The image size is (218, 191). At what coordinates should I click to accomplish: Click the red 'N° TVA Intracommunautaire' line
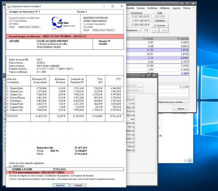pyautogui.click(x=40, y=172)
